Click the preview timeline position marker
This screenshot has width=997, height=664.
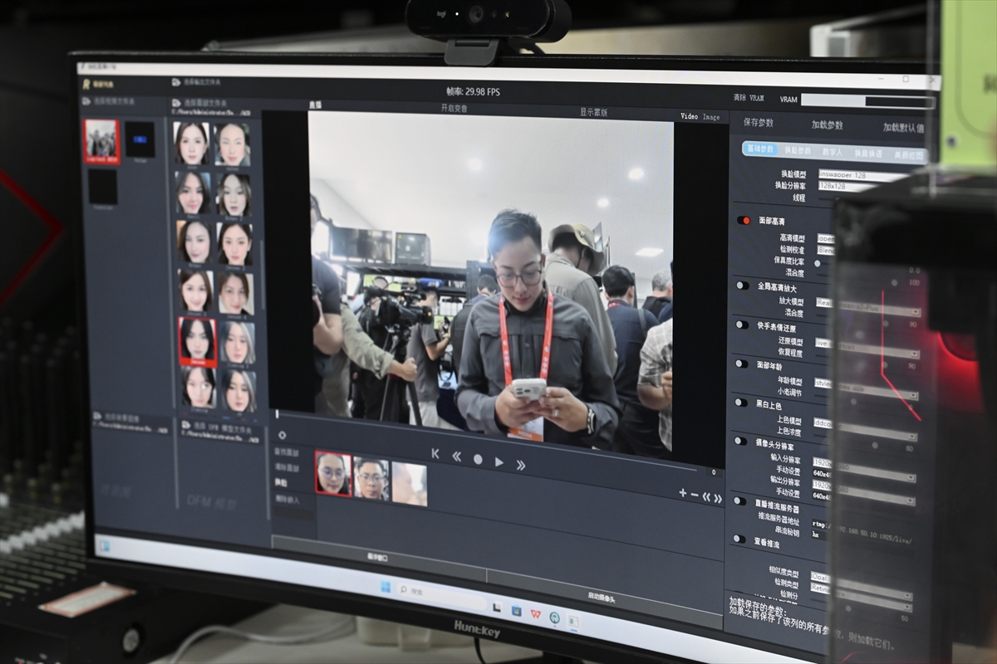pos(277,413)
